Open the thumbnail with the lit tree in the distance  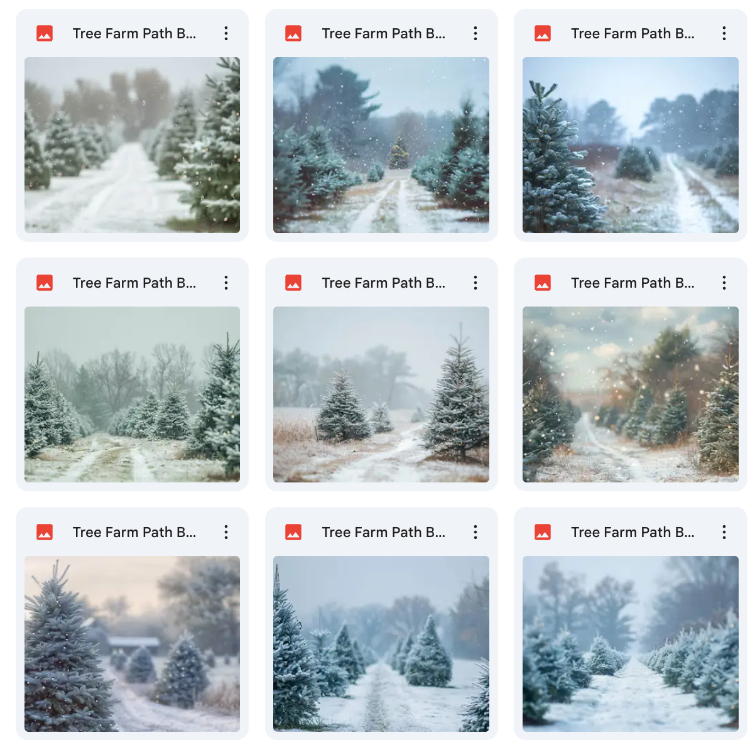(381, 145)
